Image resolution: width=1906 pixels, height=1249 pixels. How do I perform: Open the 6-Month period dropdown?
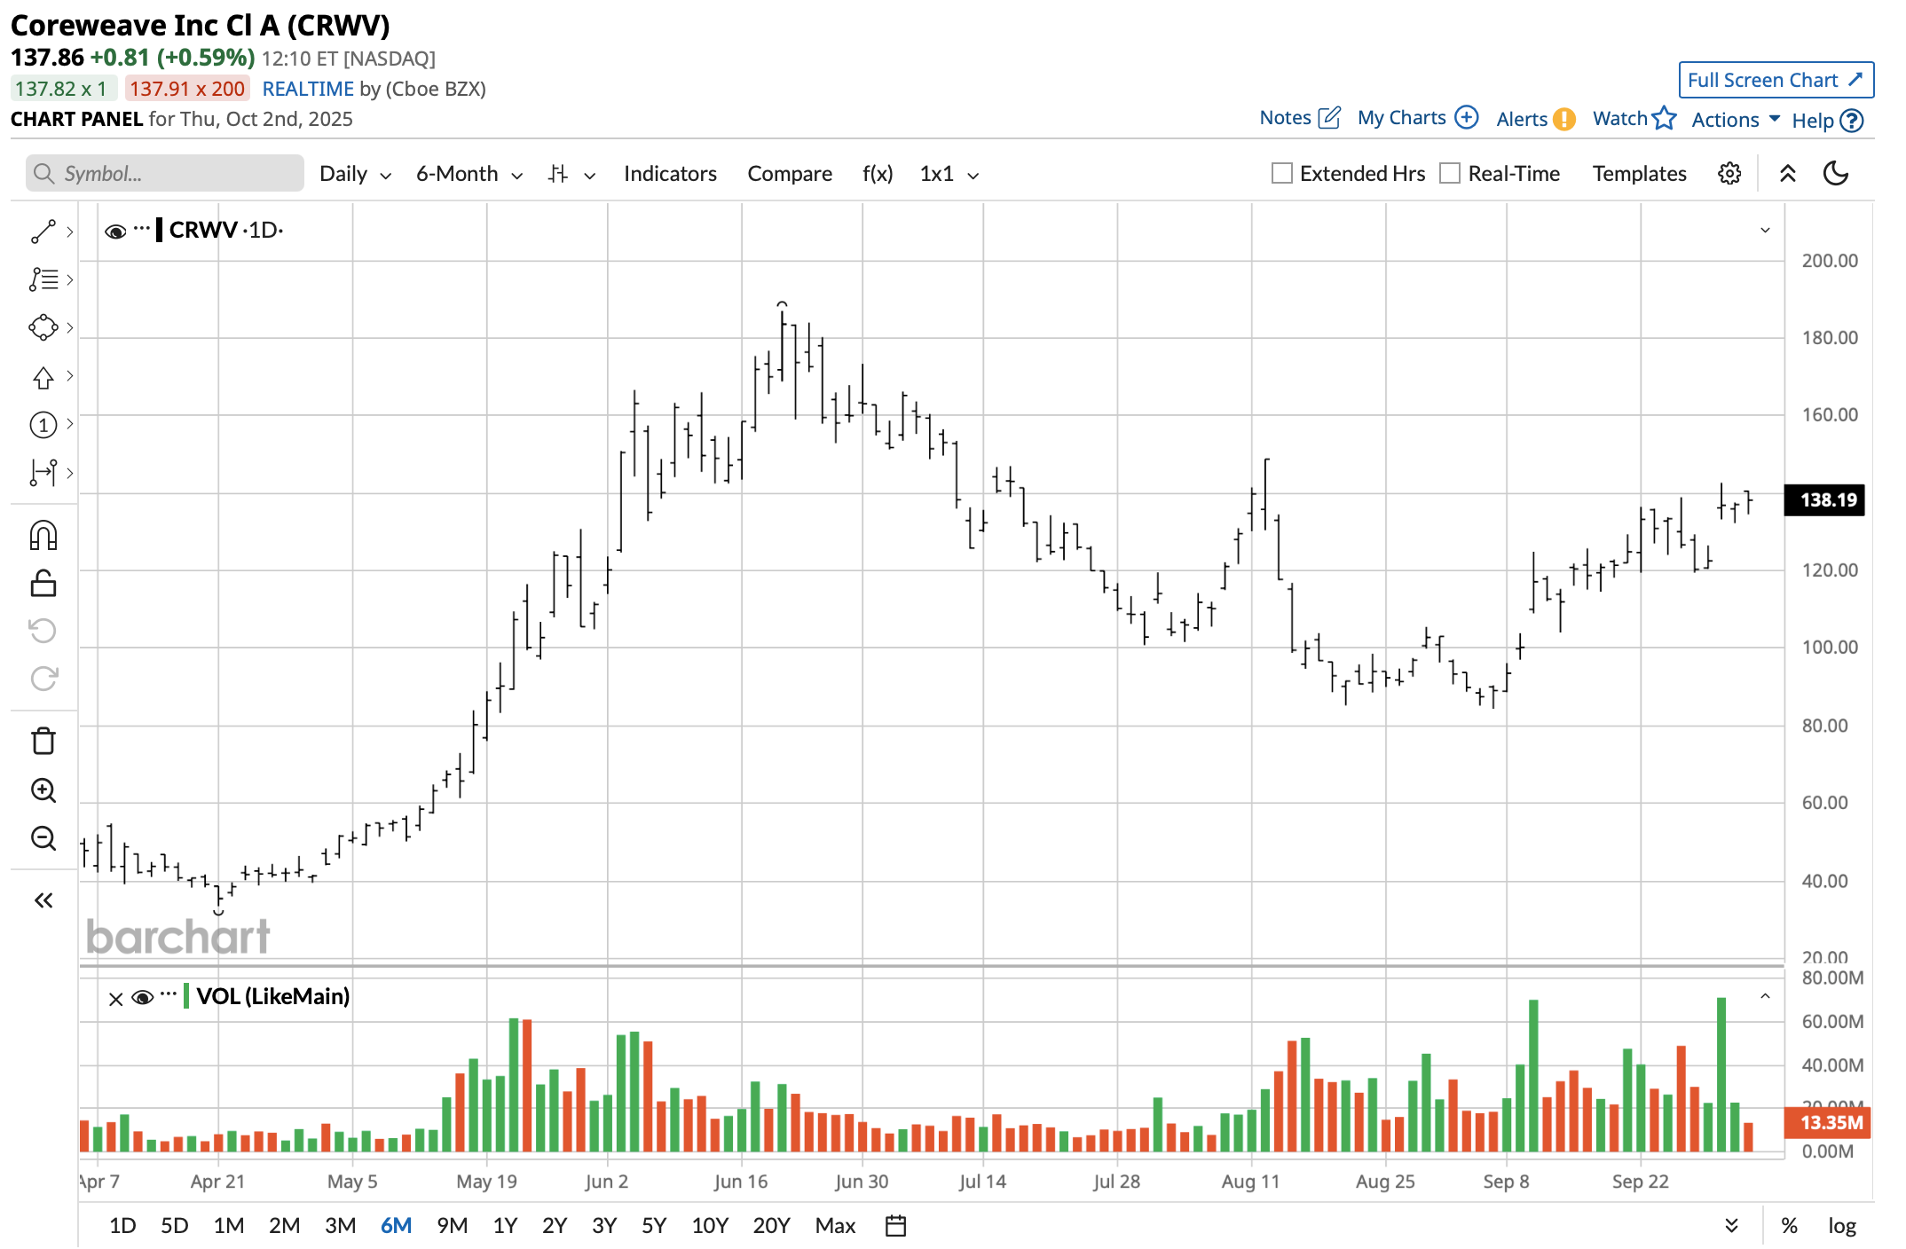click(469, 174)
